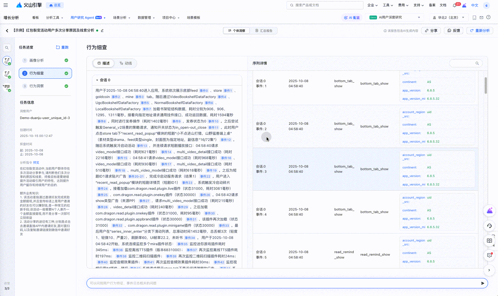The height and width of the screenshot is (296, 498).
Task: Click send arrow in question box
Action: pyautogui.click(x=482, y=283)
